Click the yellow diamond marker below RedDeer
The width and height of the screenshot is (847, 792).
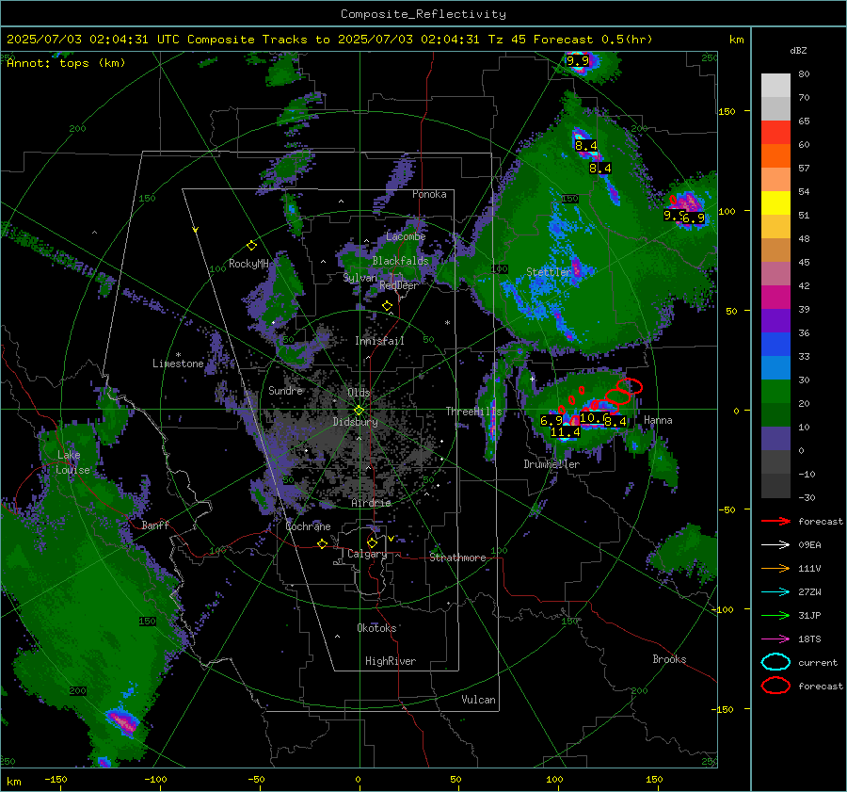tap(387, 306)
